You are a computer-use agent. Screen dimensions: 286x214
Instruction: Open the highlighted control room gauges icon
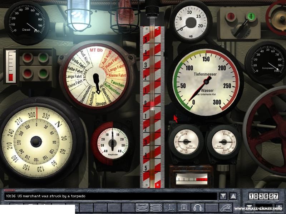142,208
